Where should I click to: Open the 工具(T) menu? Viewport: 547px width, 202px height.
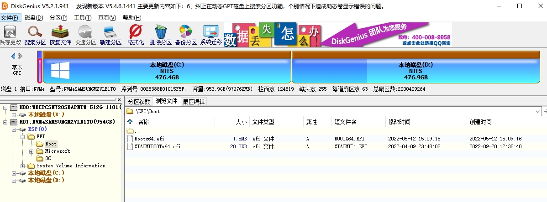coord(83,18)
